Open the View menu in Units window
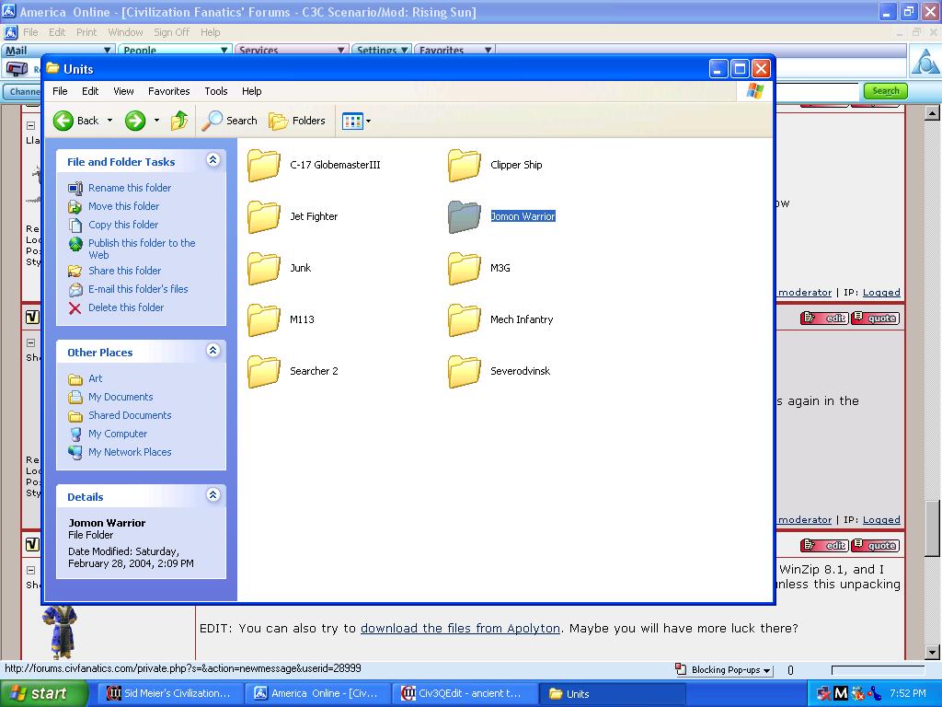Viewport: 942px width, 707px height. pos(124,91)
